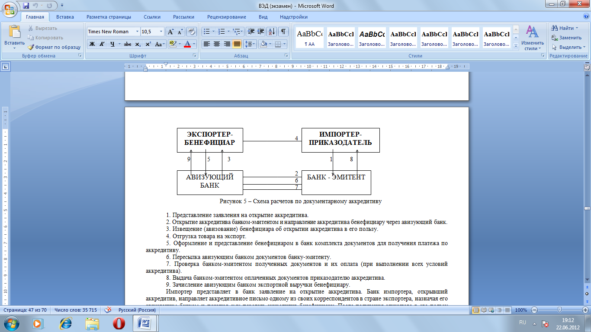Image resolution: width=591 pixels, height=332 pixels.
Task: Click the tab selector at ruler corner
Action: tap(6, 67)
